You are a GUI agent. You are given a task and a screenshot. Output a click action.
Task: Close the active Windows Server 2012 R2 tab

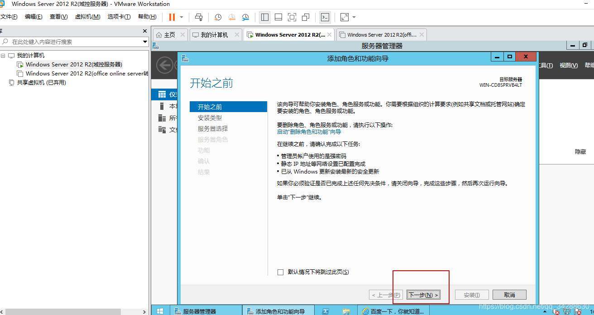click(x=330, y=35)
